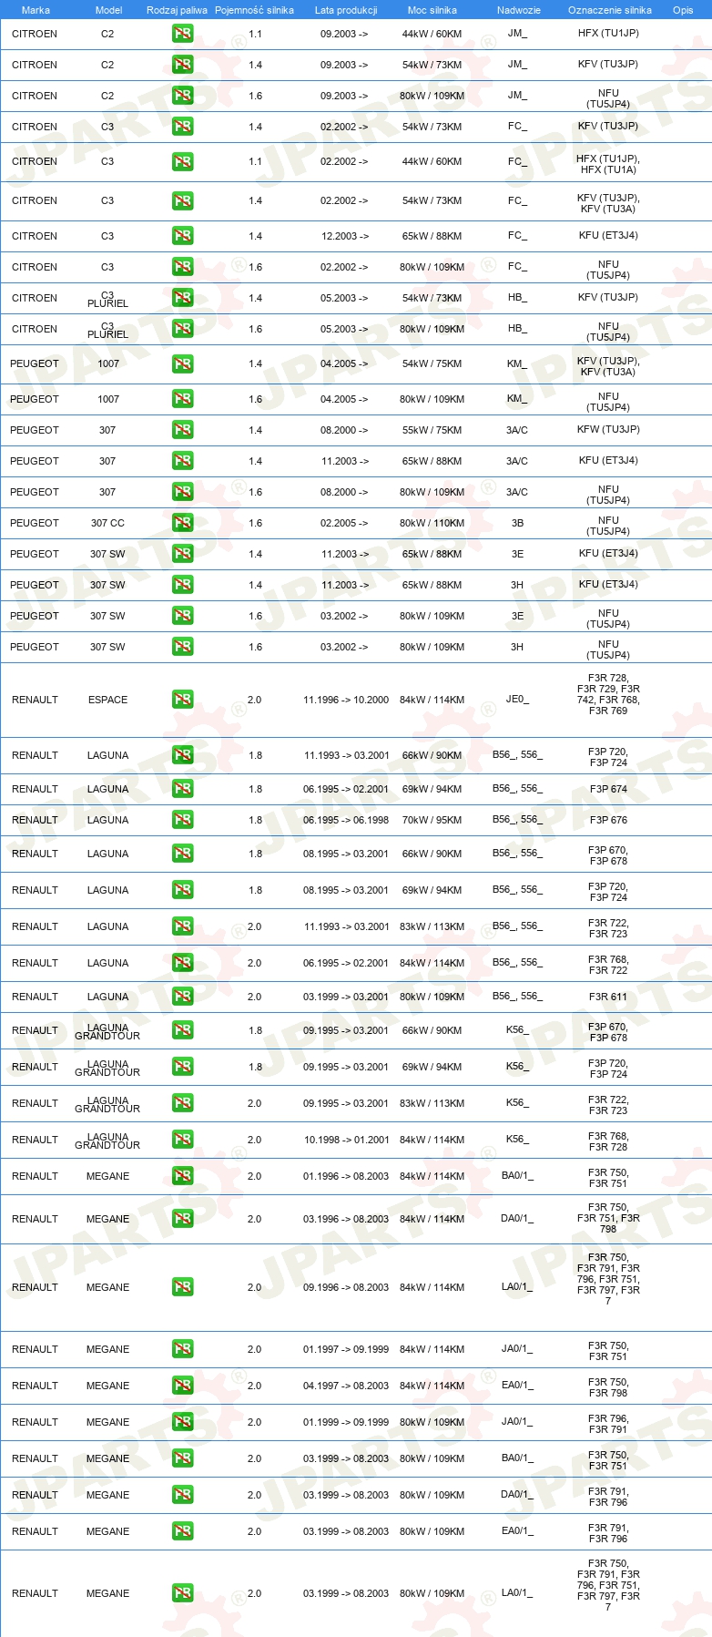The width and height of the screenshot is (712, 1637).
Task: Click the PB fuel icon for Renault Espace
Action: coord(182,700)
